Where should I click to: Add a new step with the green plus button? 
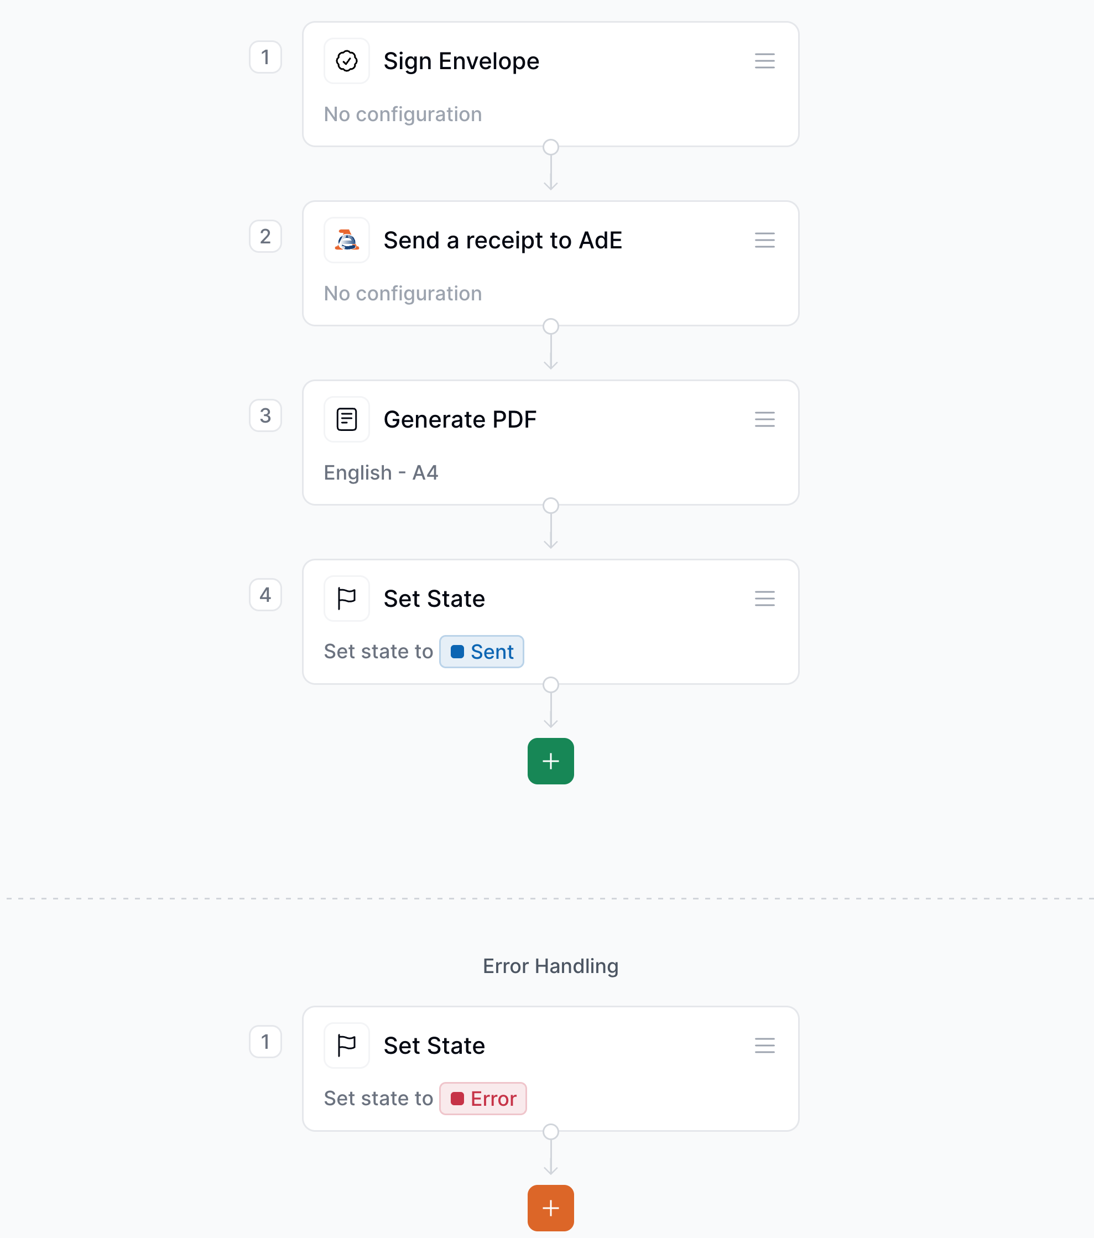550,761
